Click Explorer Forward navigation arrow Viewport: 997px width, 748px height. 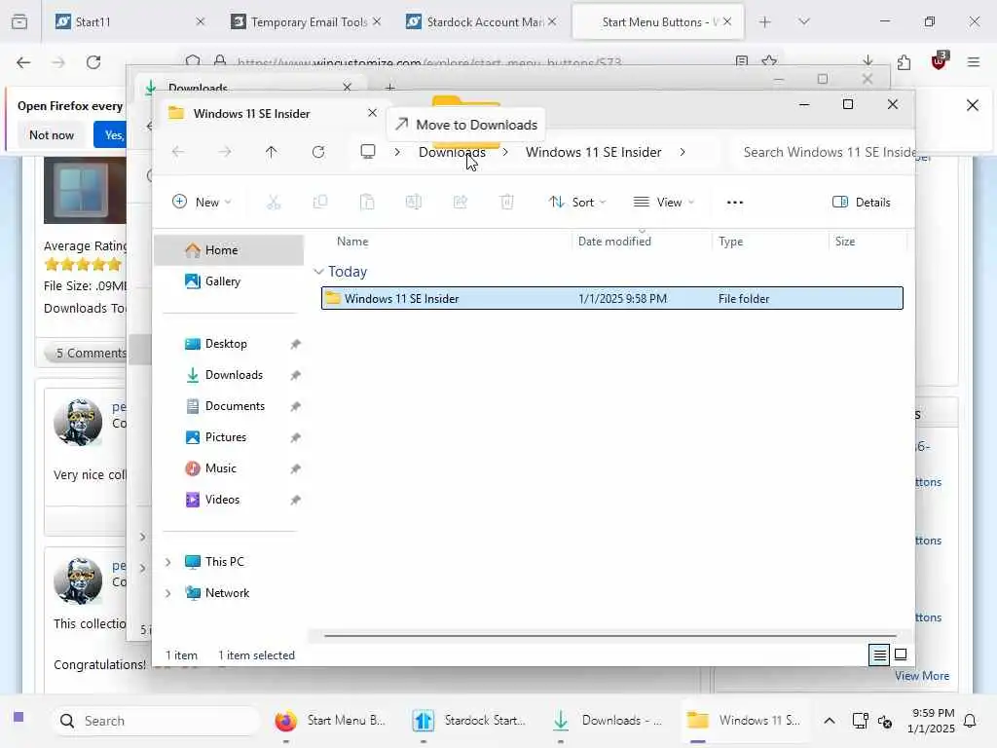coord(225,152)
